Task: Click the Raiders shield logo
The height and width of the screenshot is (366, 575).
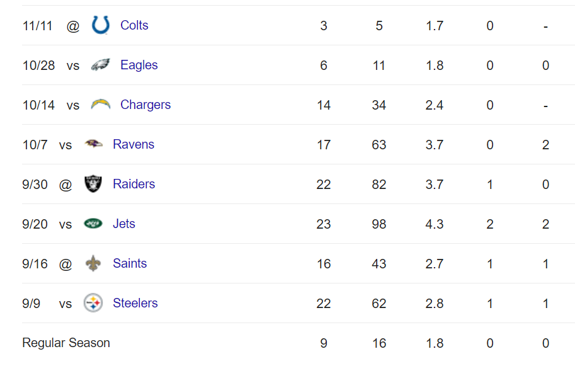Action: [x=93, y=184]
